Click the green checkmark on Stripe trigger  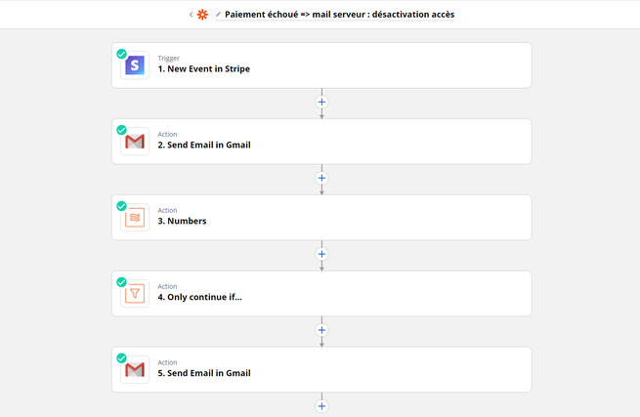(x=121, y=54)
